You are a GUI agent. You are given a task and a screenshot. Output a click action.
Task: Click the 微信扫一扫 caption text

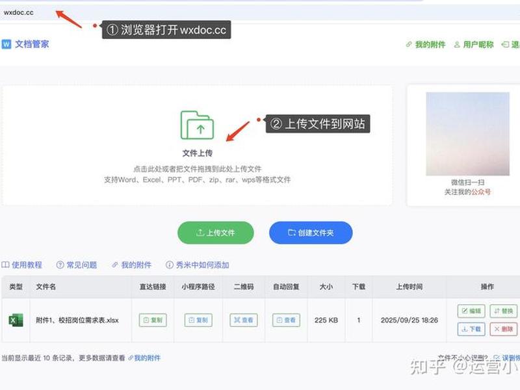(x=467, y=183)
